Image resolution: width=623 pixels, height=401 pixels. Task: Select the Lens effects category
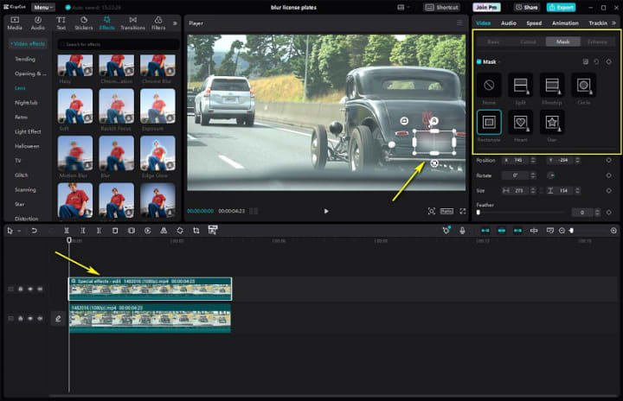(x=20, y=88)
